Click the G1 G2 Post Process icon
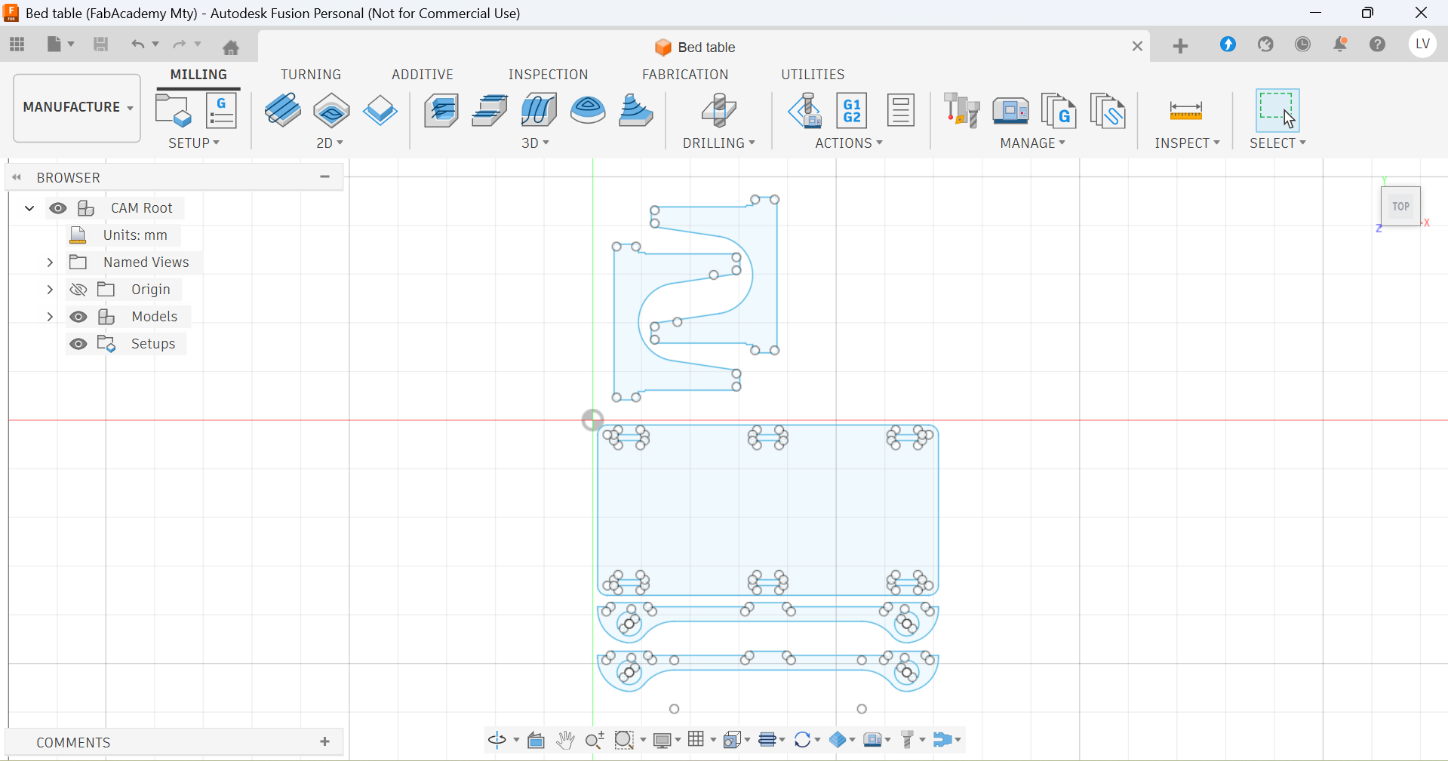 852,110
